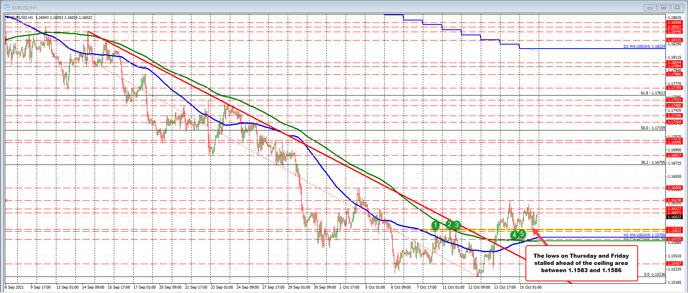Click the red 1.16400 price level tag
This screenshot has height=293, width=688.
(674, 188)
